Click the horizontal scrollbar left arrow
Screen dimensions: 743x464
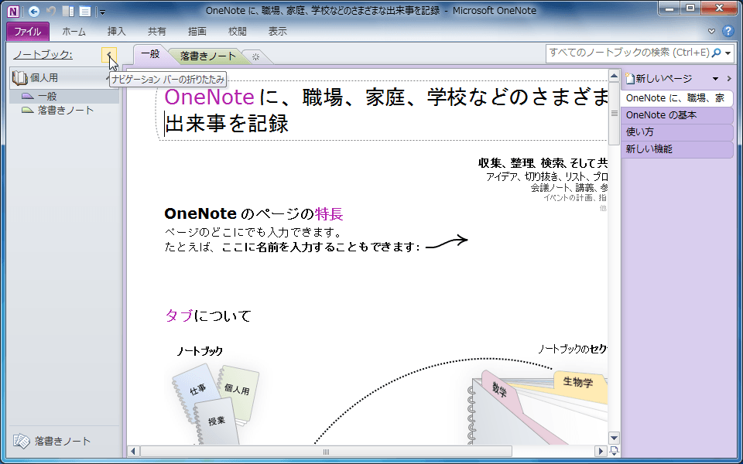134,452
